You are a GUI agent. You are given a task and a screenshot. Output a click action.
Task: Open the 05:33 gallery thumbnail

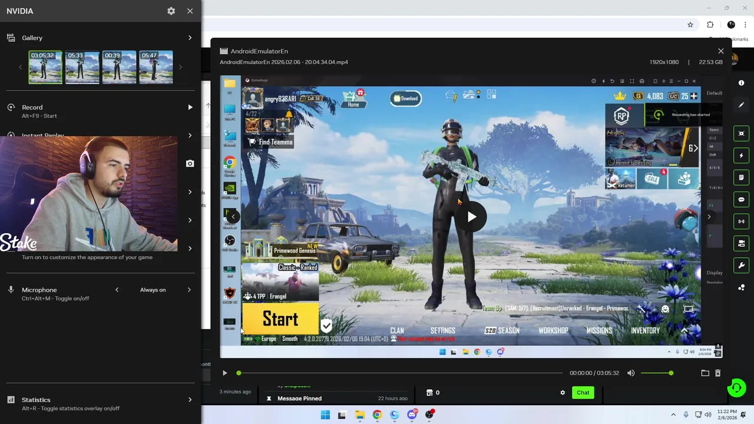(x=82, y=67)
